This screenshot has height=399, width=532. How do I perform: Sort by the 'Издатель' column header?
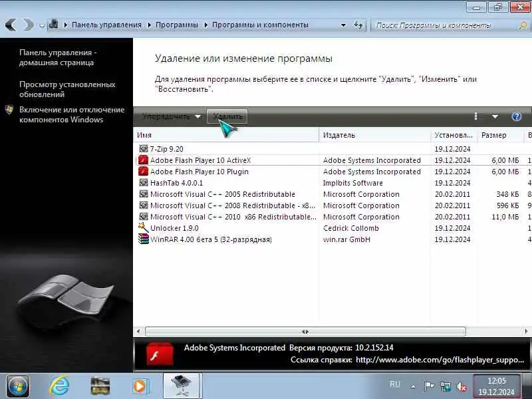point(374,135)
